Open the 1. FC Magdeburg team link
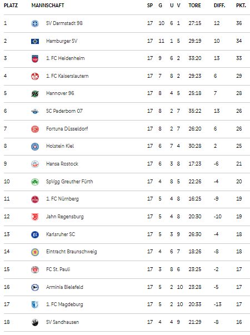The width and height of the screenshot is (250, 335). [x=64, y=304]
